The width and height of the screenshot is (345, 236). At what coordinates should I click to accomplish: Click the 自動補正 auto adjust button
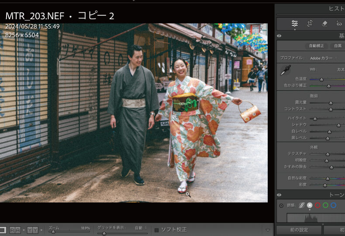(316, 45)
